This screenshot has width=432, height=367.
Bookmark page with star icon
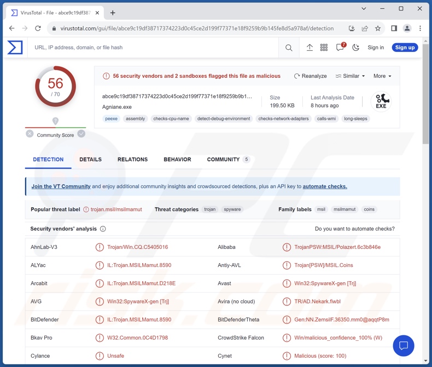point(378,28)
